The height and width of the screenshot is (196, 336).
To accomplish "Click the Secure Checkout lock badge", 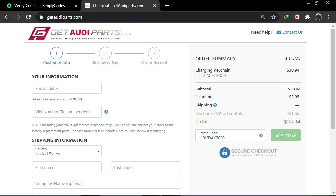I will click(248, 153).
